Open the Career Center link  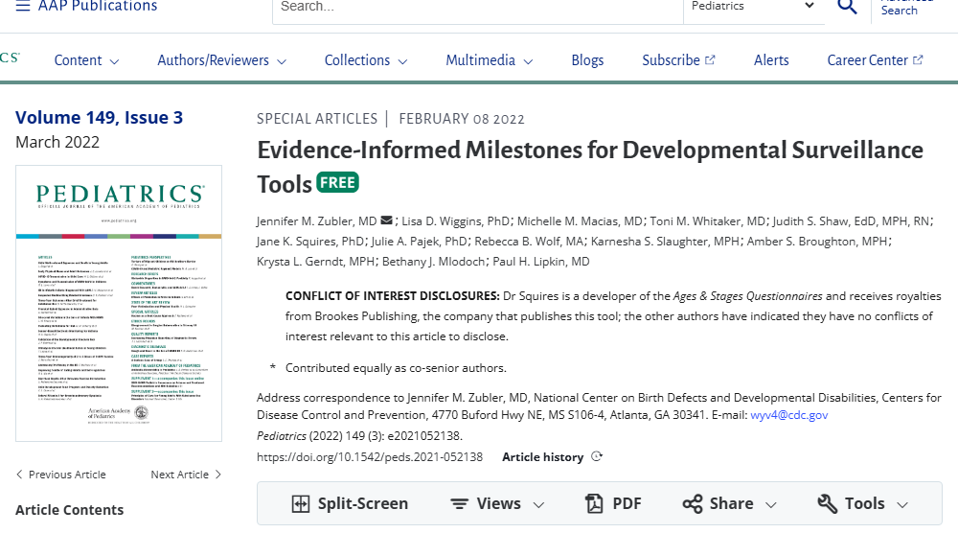tap(868, 59)
